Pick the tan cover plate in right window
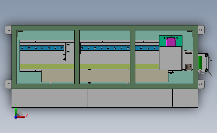Screen dimensions: 217x133 pos(152,76)
